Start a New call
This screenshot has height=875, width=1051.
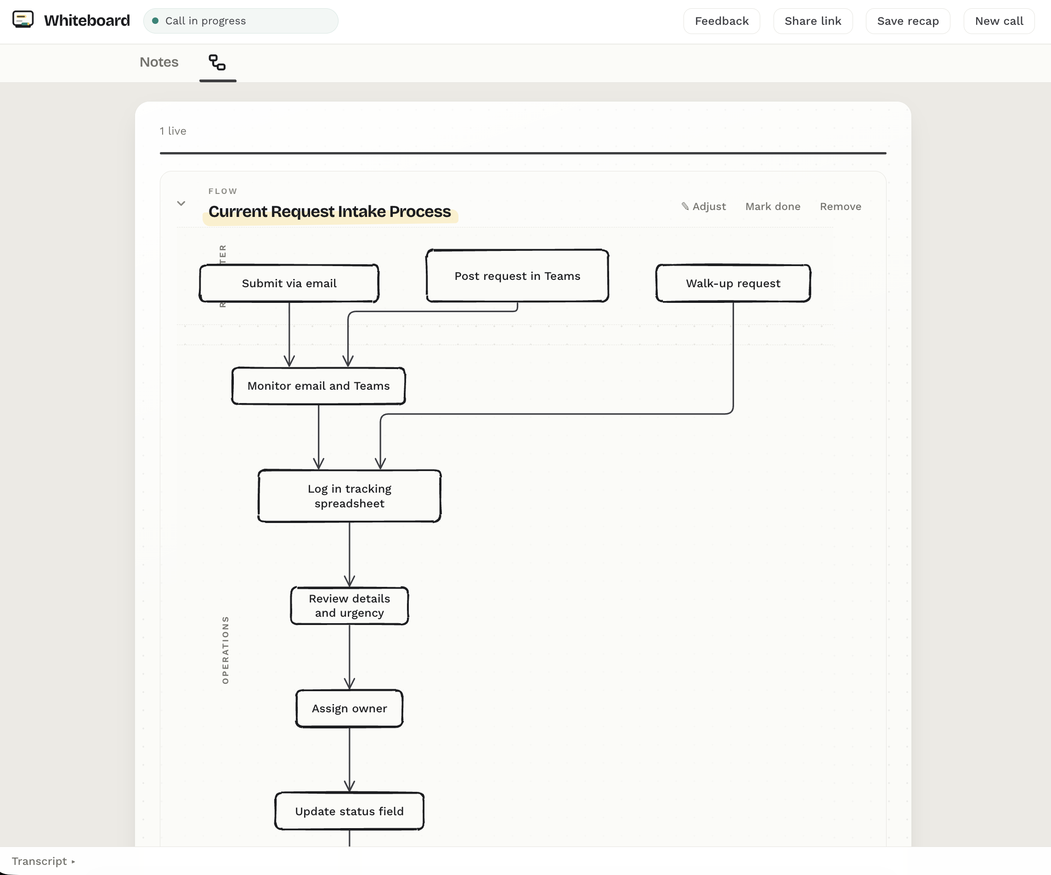point(999,21)
